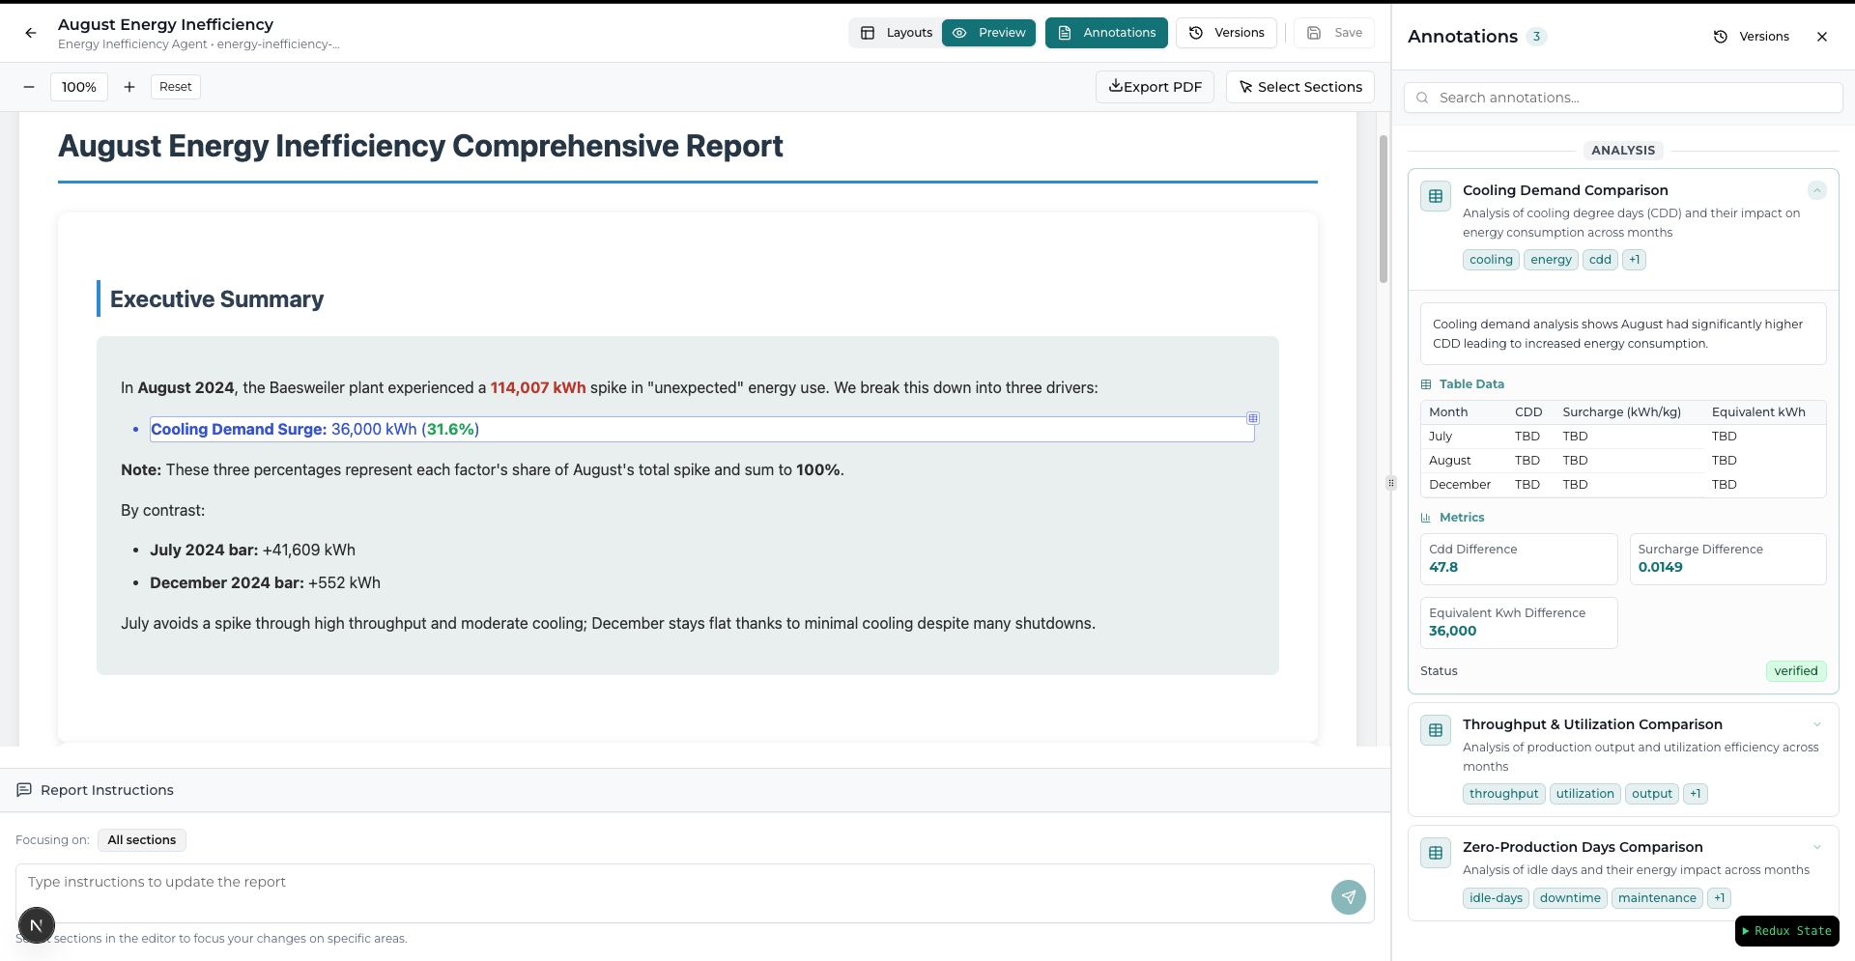Click the July 2024 bar bullet
Image resolution: width=1855 pixels, height=961 pixels.
[x=252, y=551]
